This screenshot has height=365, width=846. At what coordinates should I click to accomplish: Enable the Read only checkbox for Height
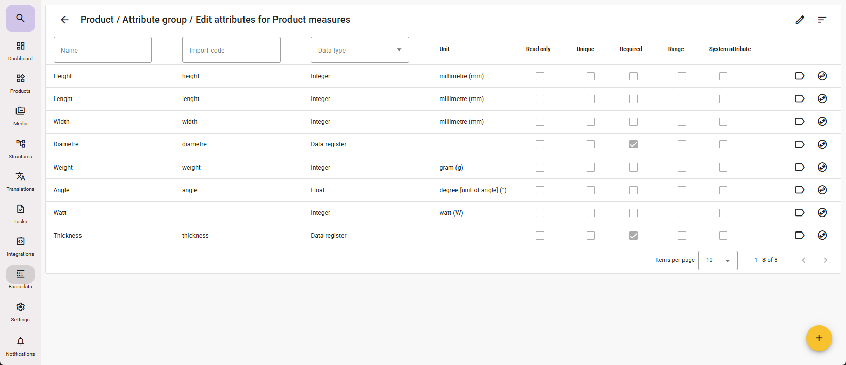(x=540, y=76)
